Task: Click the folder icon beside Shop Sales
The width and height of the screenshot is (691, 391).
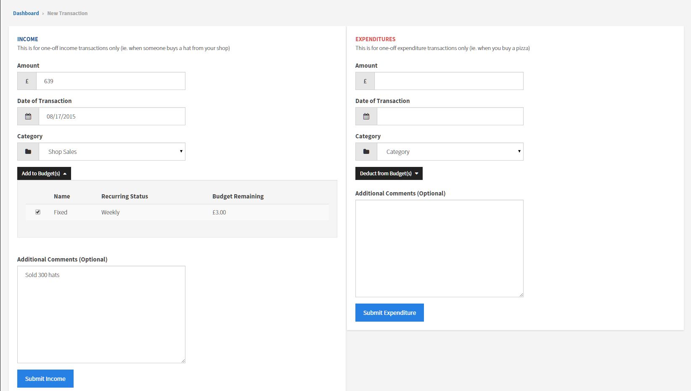Action: (x=28, y=152)
